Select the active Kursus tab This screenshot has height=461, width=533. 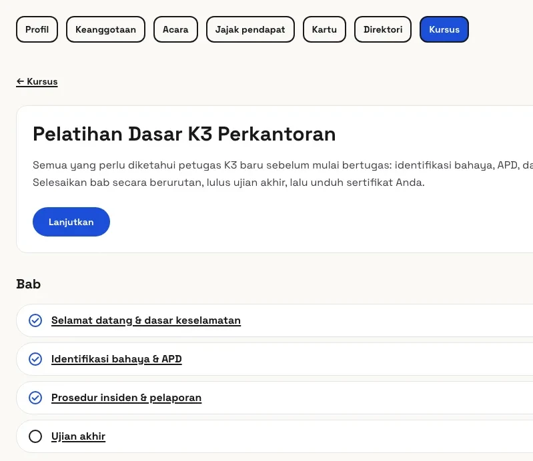[444, 29]
